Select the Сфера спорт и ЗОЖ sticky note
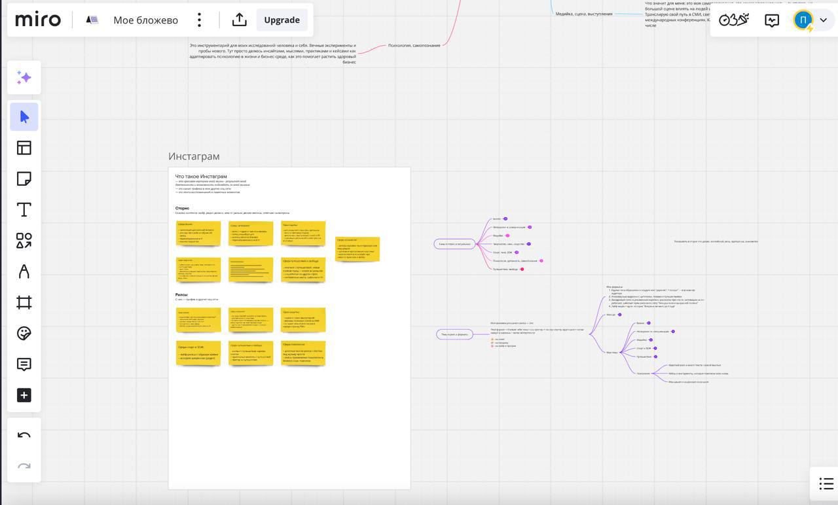This screenshot has width=838, height=505. pyautogui.click(x=198, y=353)
